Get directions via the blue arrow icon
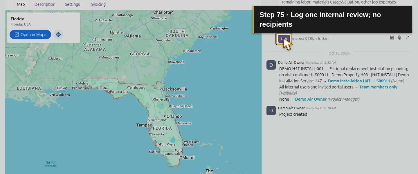418x174 pixels. [58, 35]
